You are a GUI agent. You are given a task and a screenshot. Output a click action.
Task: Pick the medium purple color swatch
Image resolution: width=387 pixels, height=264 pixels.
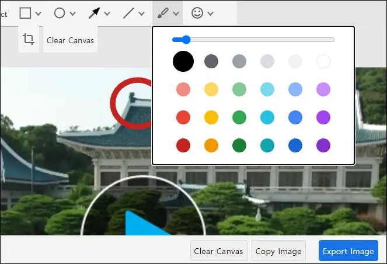(323, 117)
